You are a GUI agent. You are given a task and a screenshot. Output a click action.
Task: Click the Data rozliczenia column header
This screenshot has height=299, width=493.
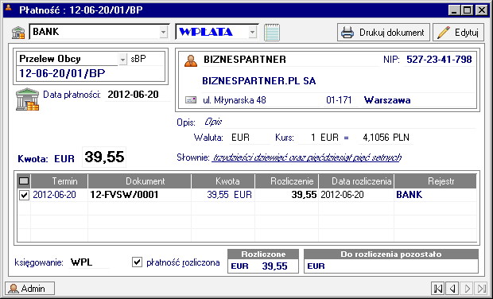coord(356,181)
